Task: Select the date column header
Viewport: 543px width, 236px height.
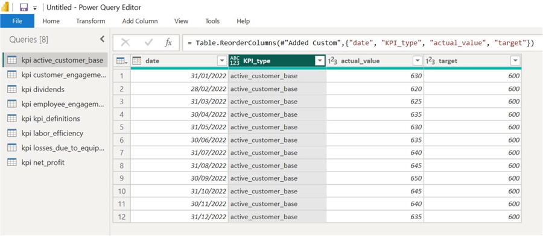Action: [179, 61]
